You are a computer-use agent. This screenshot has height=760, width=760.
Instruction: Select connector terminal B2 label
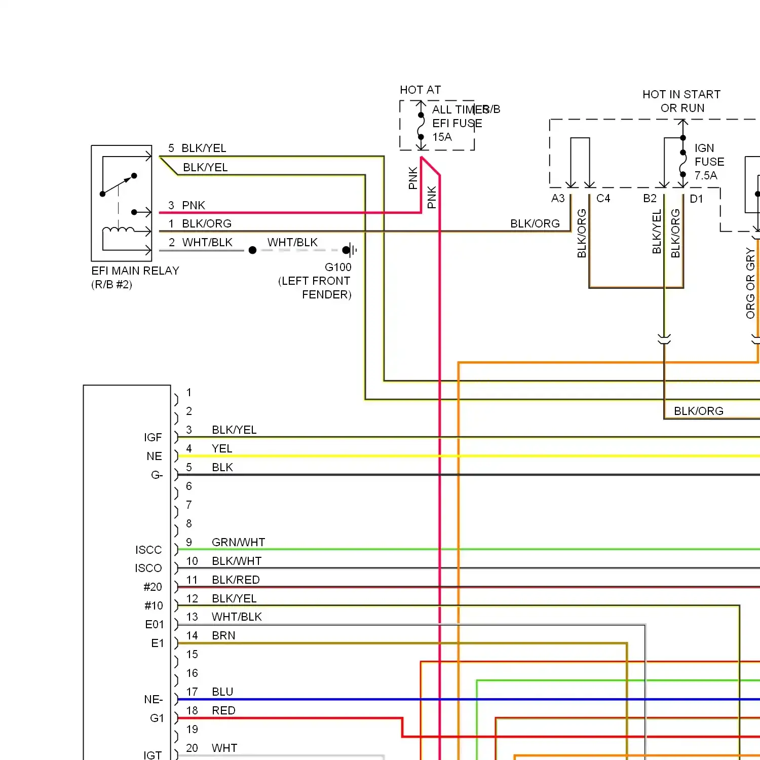tap(650, 198)
